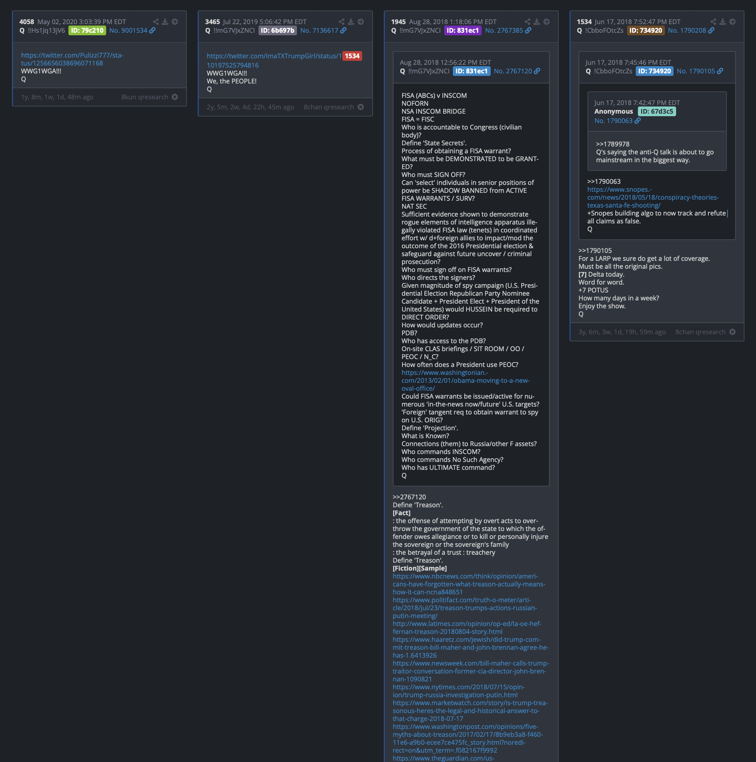
Task: Click the brown ID: 734920 badge
Action: pos(646,30)
